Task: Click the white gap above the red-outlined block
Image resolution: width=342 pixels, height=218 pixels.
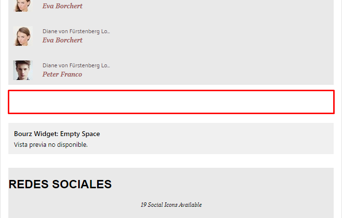Action: pos(171,87)
